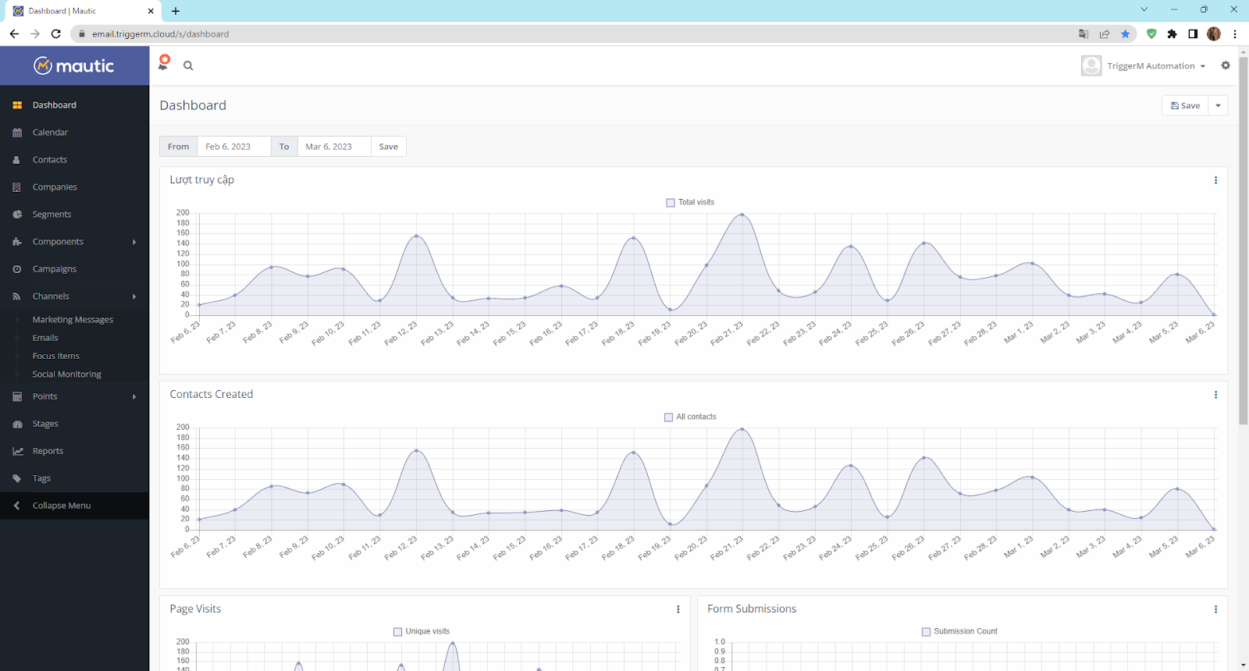Open the Lượt truy cập widget options menu

1215,180
